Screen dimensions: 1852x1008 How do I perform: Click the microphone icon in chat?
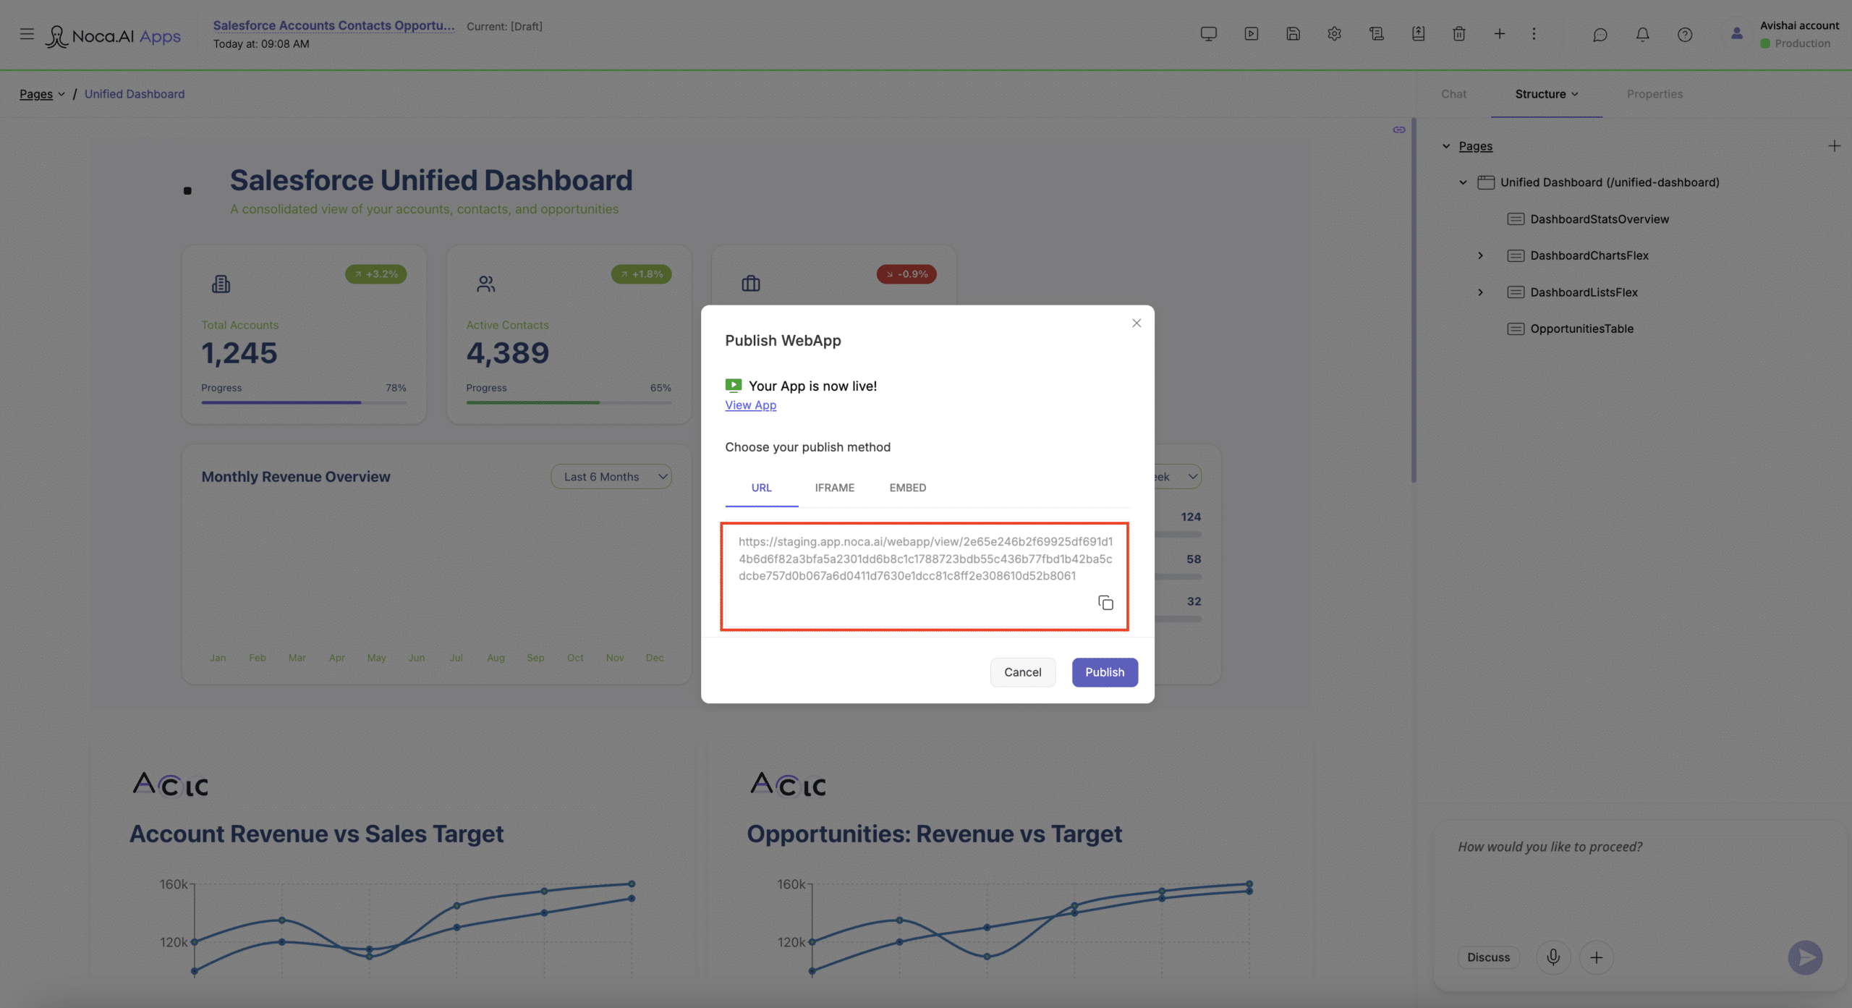(x=1552, y=957)
